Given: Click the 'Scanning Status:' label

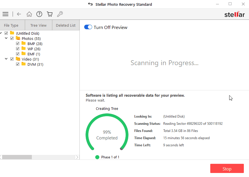Looking at the screenshot, I should tap(147, 124).
